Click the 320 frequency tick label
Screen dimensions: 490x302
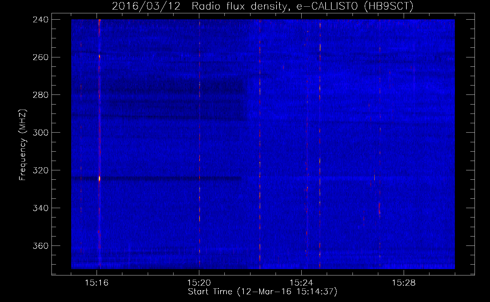pos(40,170)
